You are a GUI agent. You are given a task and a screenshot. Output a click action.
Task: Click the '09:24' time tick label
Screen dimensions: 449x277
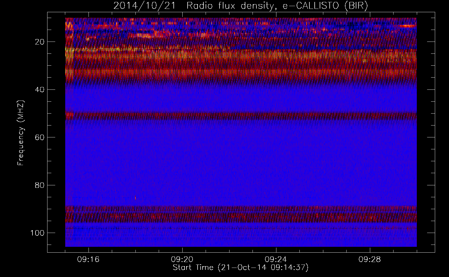click(x=276, y=260)
